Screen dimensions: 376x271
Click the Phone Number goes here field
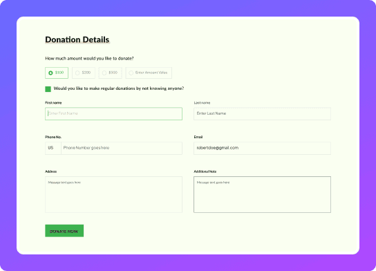122,148
